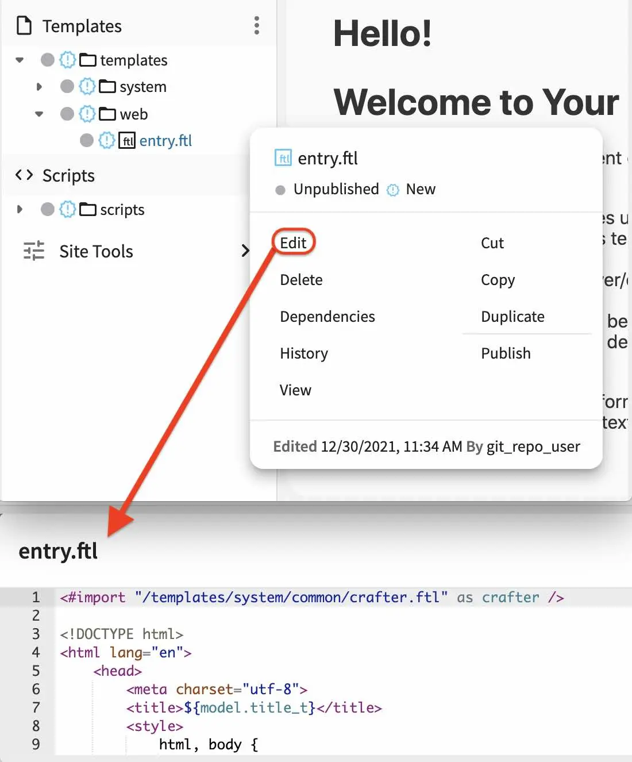Click the 'New' status text in popup
The width and height of the screenshot is (632, 762).
pyautogui.click(x=421, y=189)
